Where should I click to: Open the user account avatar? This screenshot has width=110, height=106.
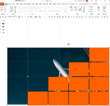[x=87, y=1]
